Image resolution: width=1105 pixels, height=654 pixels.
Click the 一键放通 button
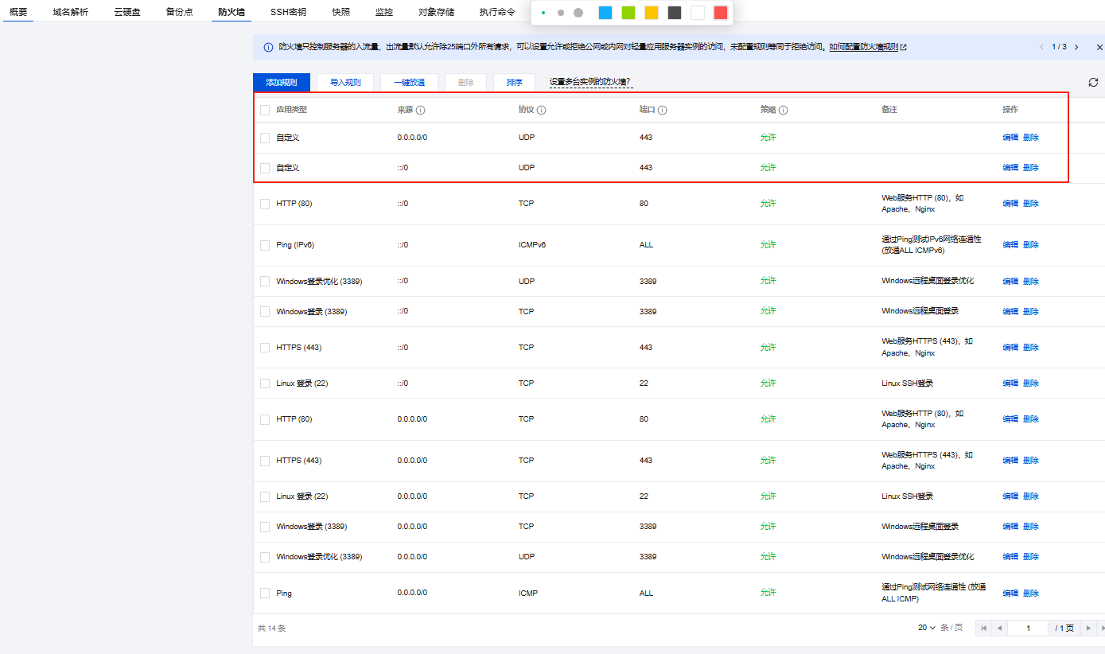click(409, 82)
